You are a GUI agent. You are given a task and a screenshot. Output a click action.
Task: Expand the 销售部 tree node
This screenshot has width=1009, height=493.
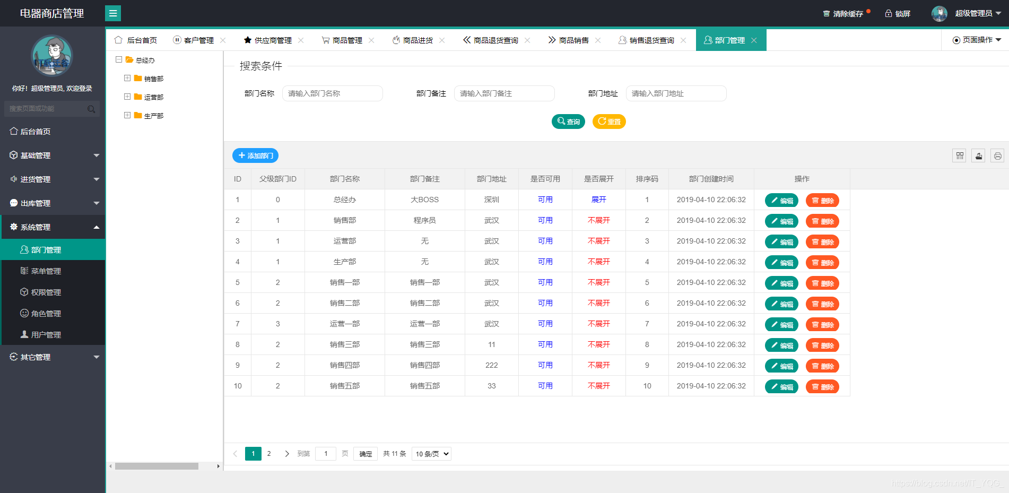coord(127,78)
